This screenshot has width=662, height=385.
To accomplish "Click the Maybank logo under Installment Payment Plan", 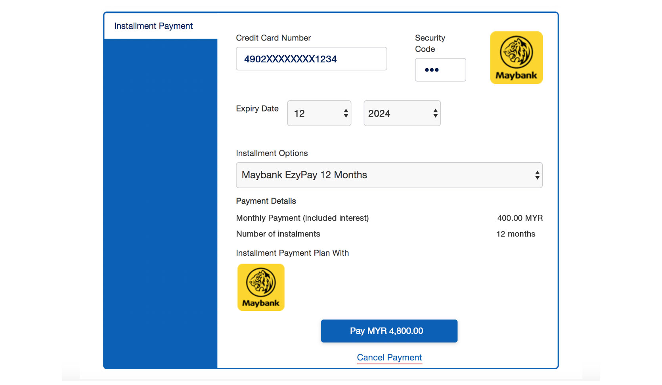I will (x=261, y=287).
